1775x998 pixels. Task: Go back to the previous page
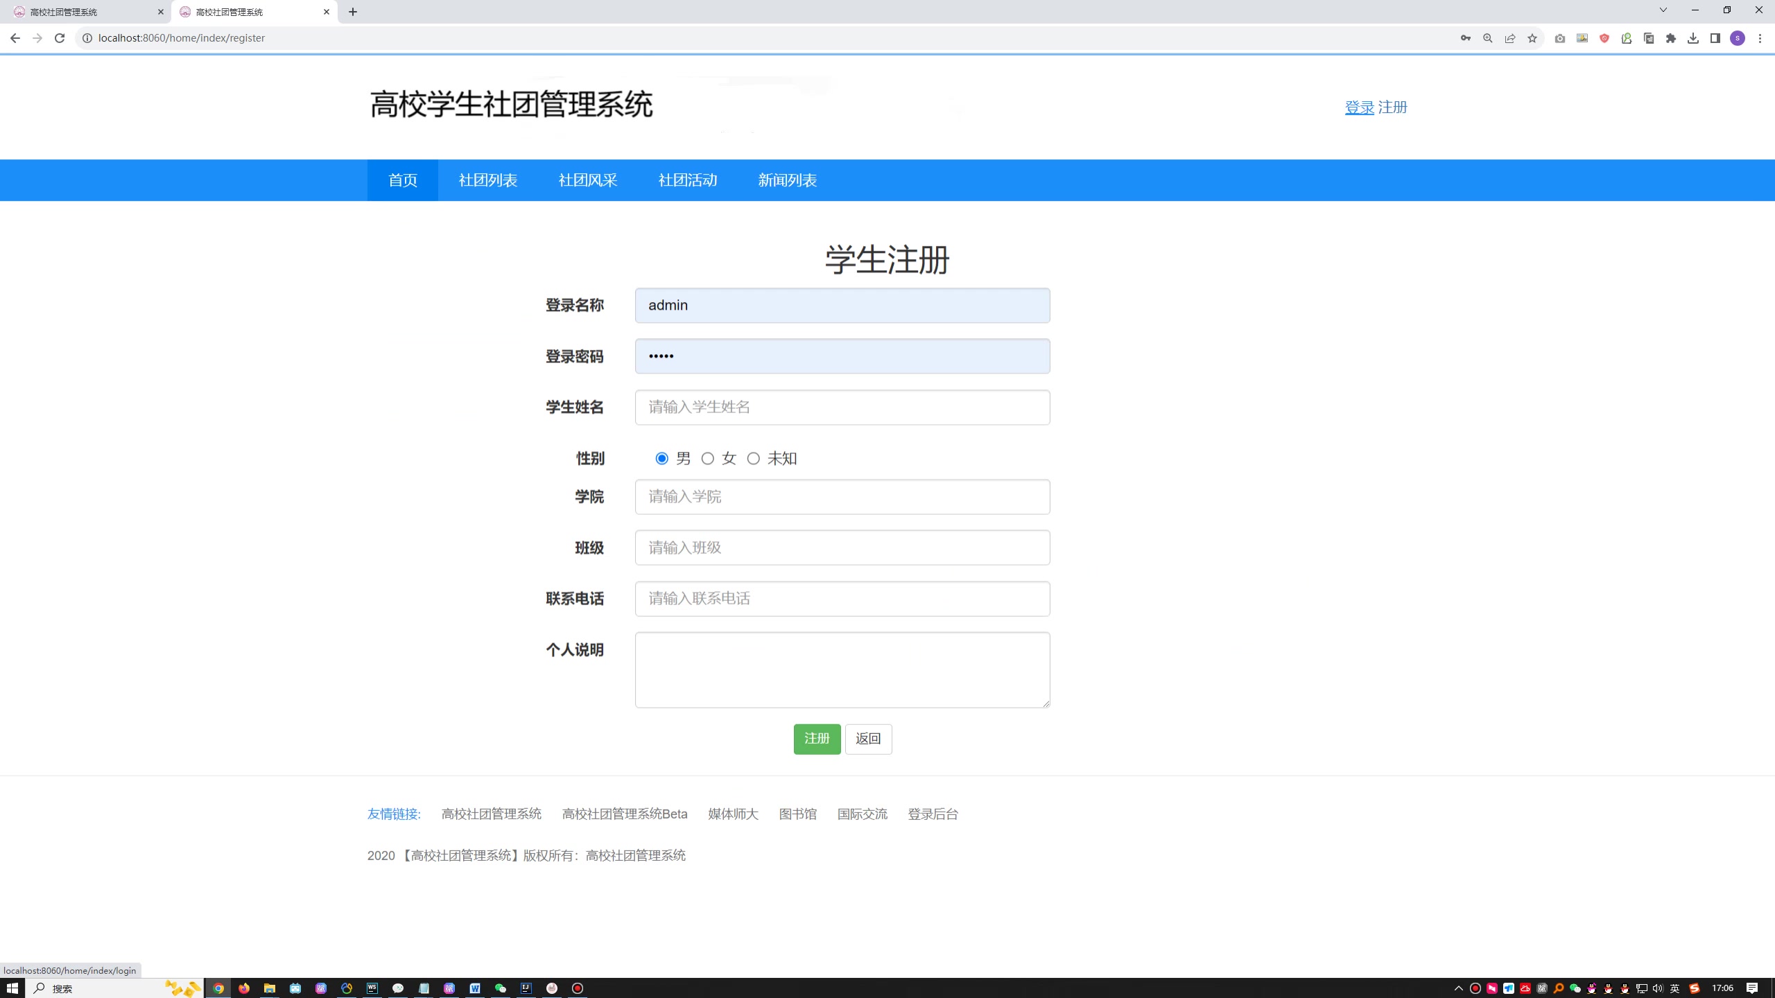coord(15,38)
